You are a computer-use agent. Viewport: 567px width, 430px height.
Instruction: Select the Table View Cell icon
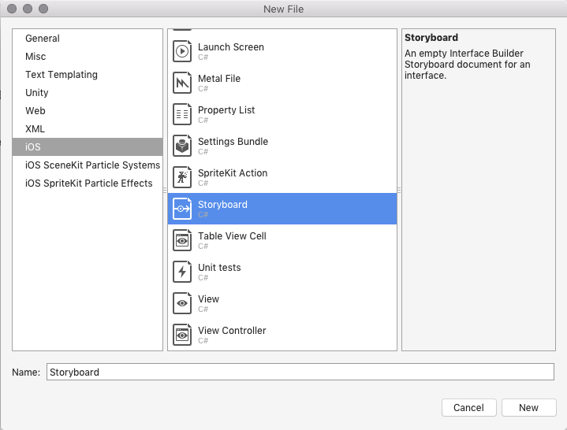click(x=182, y=240)
